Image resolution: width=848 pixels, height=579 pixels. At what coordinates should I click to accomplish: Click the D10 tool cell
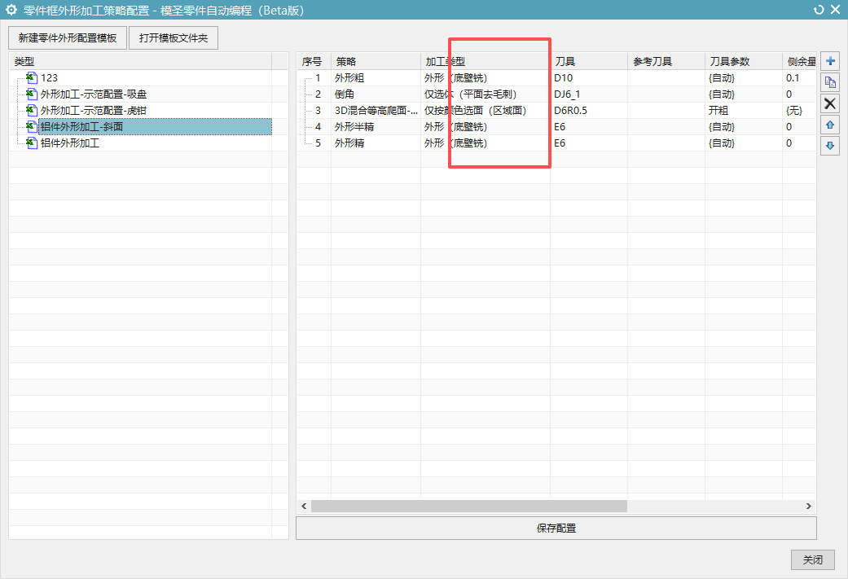(x=589, y=78)
